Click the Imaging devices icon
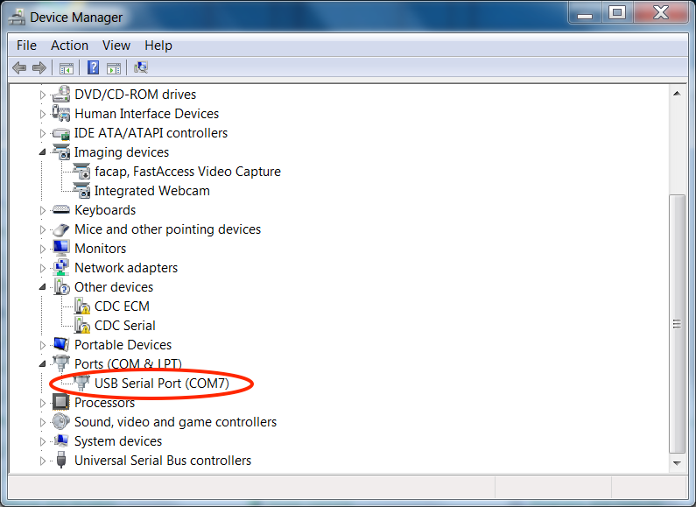696x507 pixels. (x=61, y=151)
